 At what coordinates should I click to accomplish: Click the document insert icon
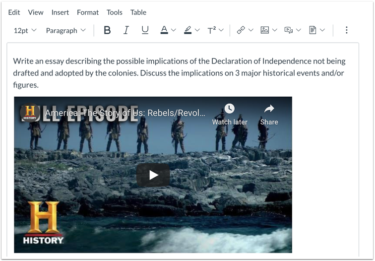coord(312,30)
